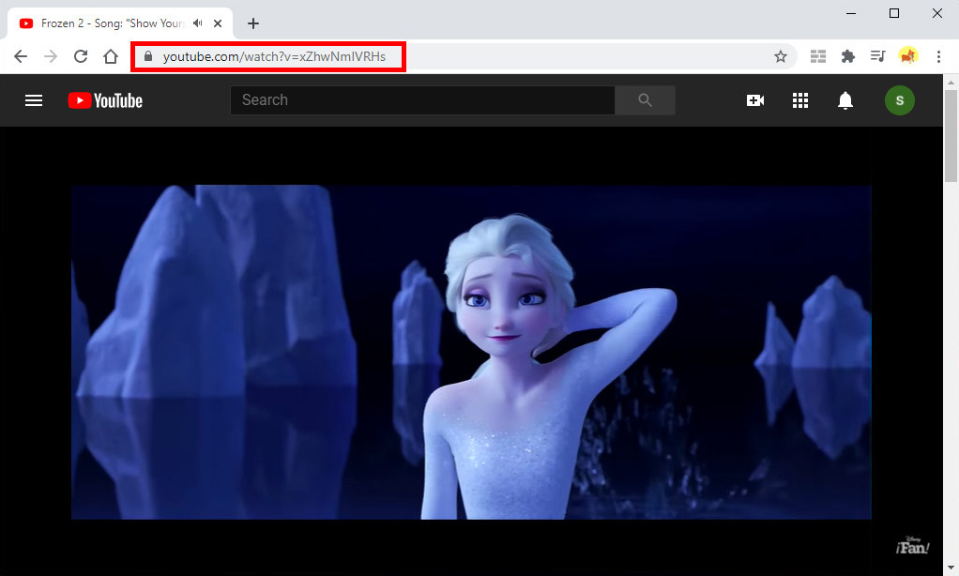959x576 pixels.
Task: View site info via the padlock icon
Action: click(x=147, y=56)
